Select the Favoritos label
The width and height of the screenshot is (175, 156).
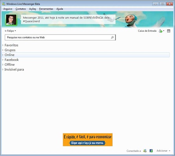pos(11,45)
